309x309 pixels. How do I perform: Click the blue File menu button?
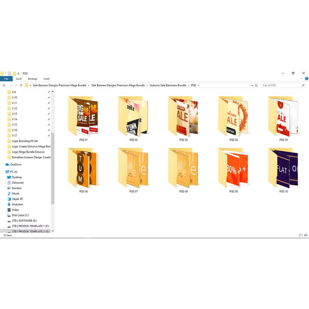point(6,79)
